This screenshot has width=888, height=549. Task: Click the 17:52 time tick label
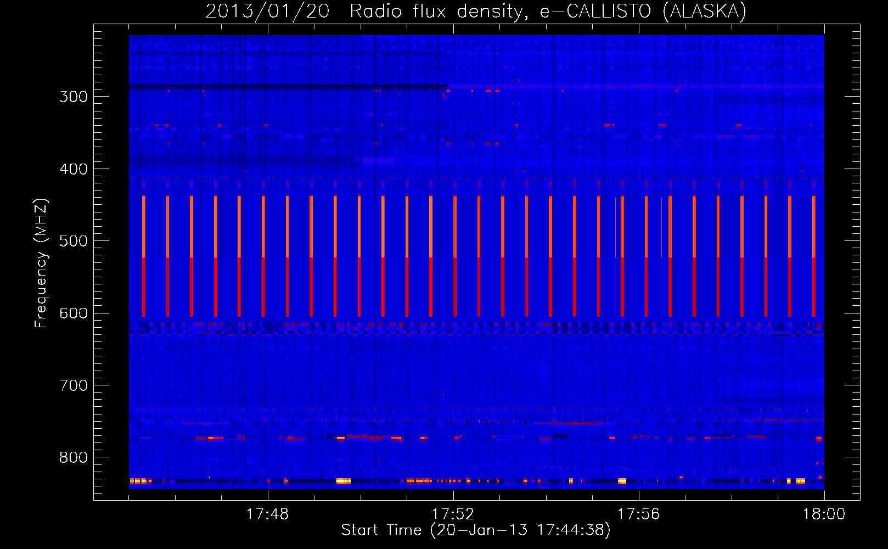pos(453,514)
